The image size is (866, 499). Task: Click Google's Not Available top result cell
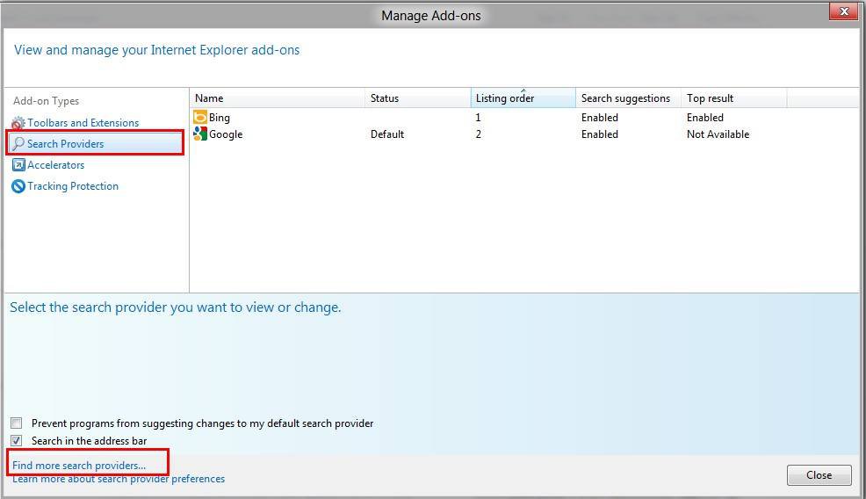pos(718,134)
